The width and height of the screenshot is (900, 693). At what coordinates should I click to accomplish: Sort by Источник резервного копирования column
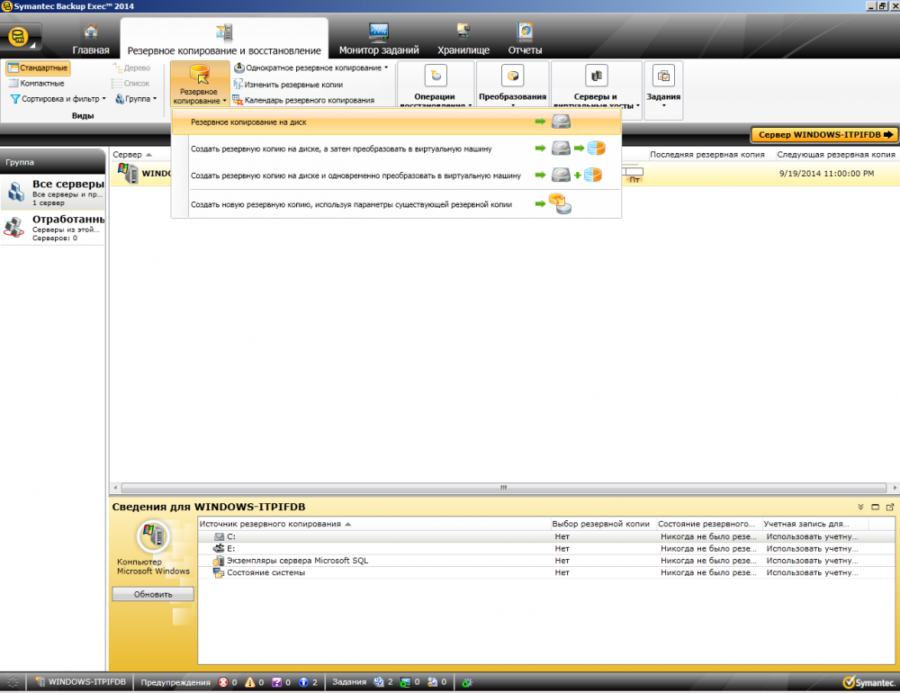tap(373, 524)
